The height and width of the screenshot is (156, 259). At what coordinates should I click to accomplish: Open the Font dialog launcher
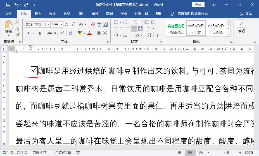point(108,42)
